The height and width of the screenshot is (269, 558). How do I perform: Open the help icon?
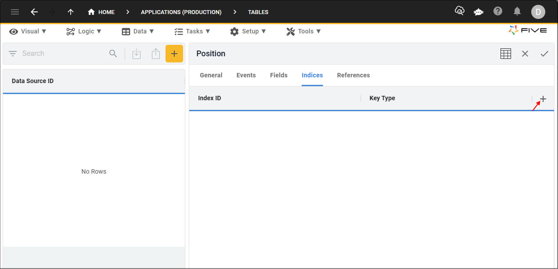[x=497, y=12]
